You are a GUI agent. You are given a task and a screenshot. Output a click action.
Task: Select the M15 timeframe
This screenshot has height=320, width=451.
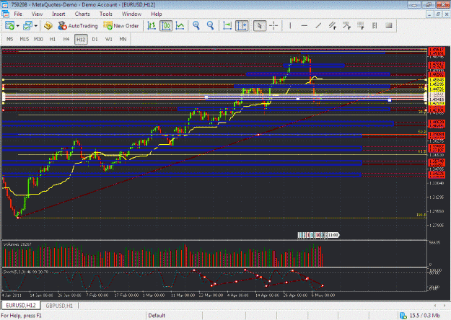pos(24,39)
